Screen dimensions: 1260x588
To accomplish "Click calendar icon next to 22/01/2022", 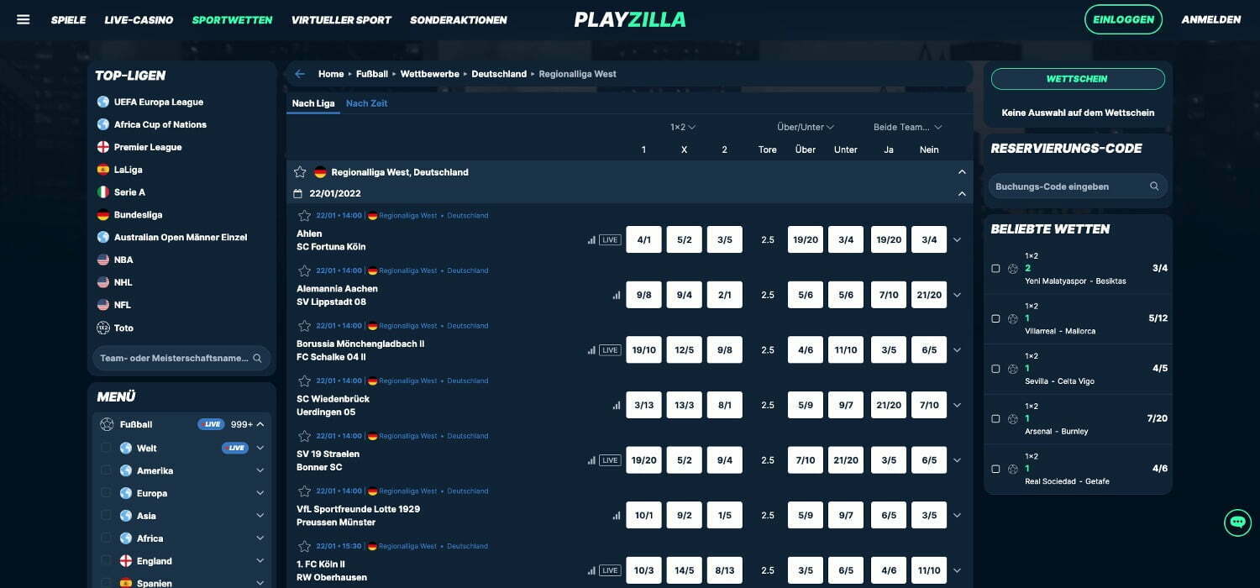I will point(297,193).
